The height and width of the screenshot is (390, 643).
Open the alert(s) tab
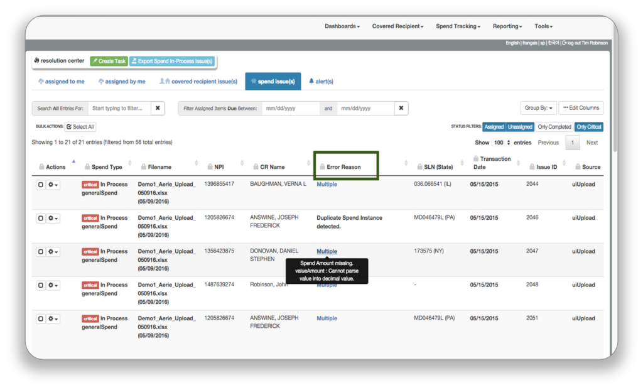[x=321, y=82]
